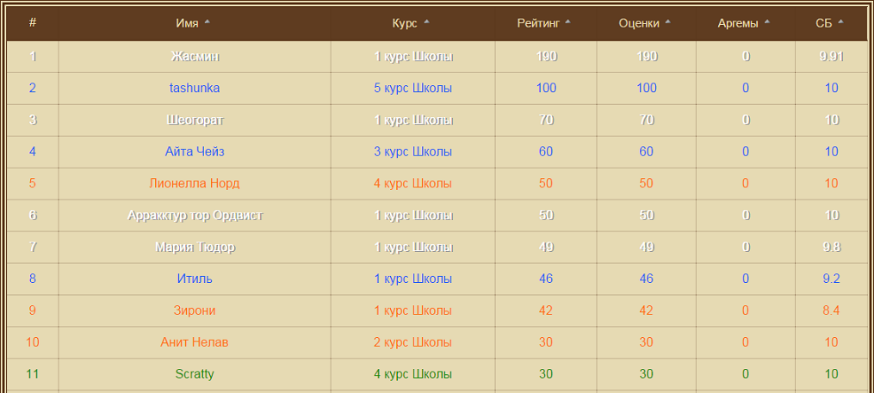Click on Айта Чейз in the table

(x=195, y=151)
